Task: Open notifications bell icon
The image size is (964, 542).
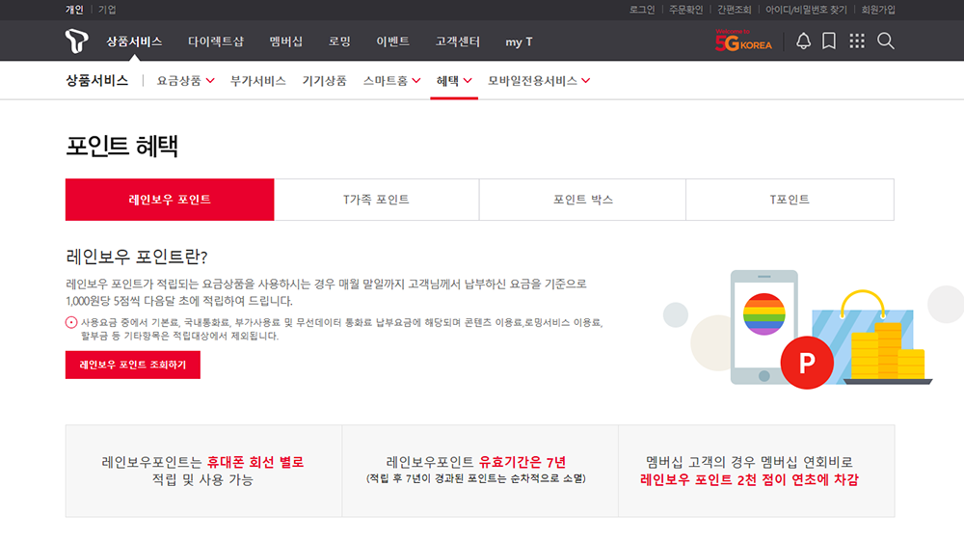Action: 803,41
